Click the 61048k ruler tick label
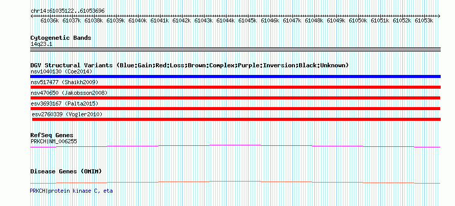Viewport: 455px width, 206px height. pyautogui.click(x=314, y=20)
